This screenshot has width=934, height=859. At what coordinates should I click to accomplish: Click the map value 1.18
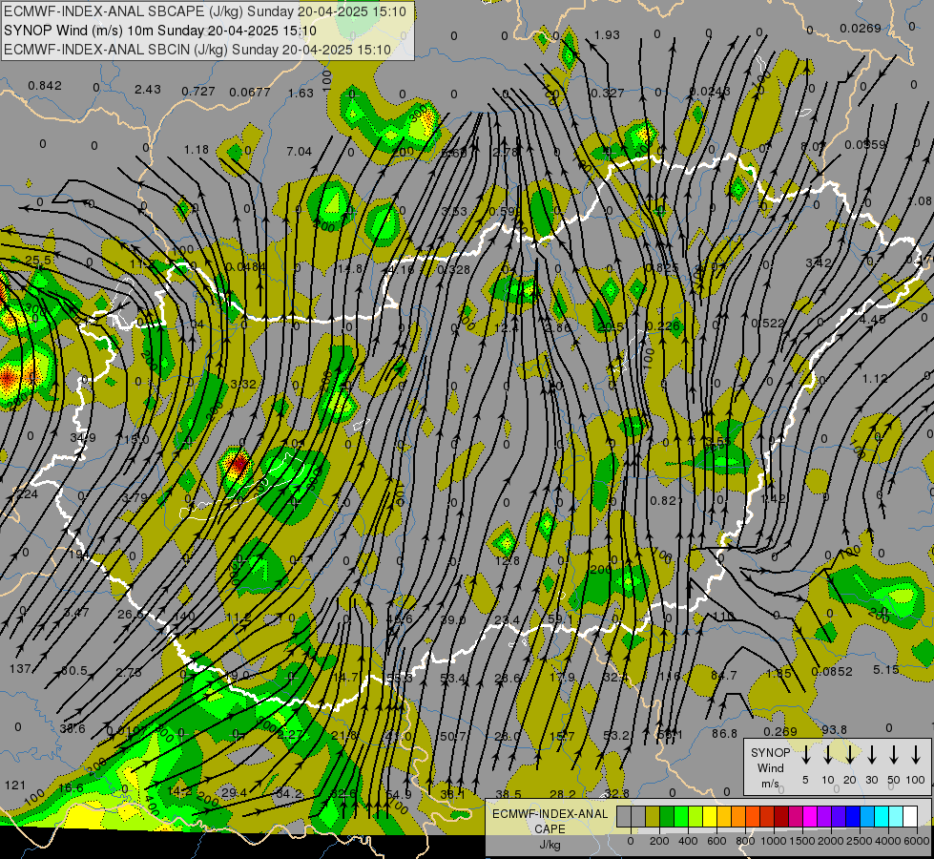(197, 150)
